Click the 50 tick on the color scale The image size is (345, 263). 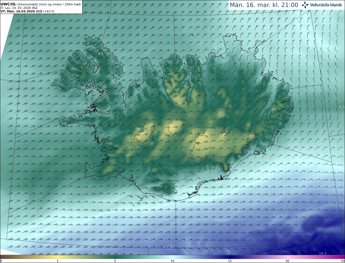343,261
